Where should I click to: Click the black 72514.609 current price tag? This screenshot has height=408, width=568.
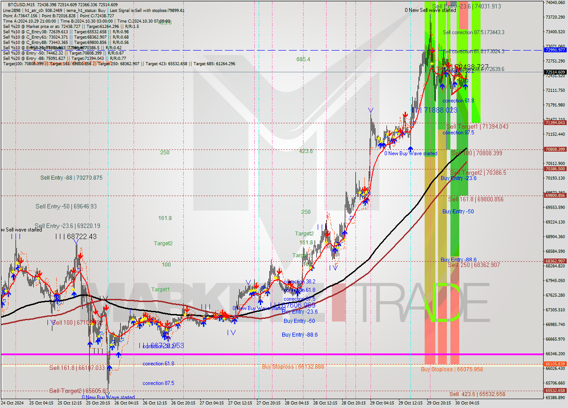[x=555, y=72]
